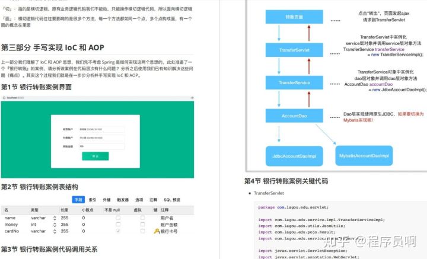Screen dimensions: 427x259
Task: Click the cardNo field cell
Action: tap(12, 231)
